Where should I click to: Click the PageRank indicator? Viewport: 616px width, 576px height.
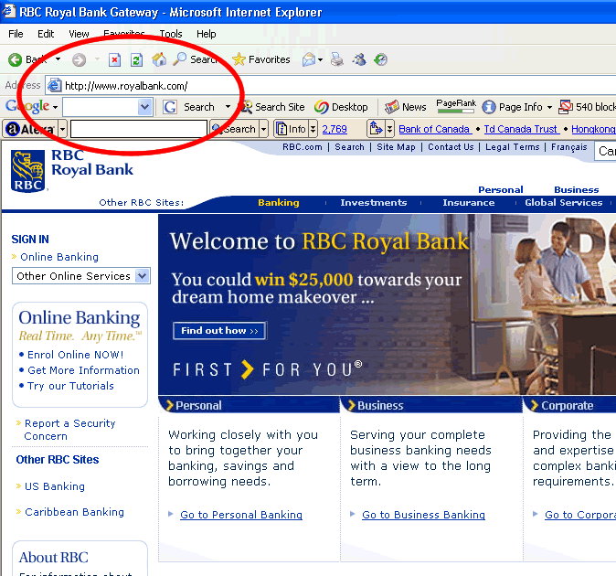[456, 106]
